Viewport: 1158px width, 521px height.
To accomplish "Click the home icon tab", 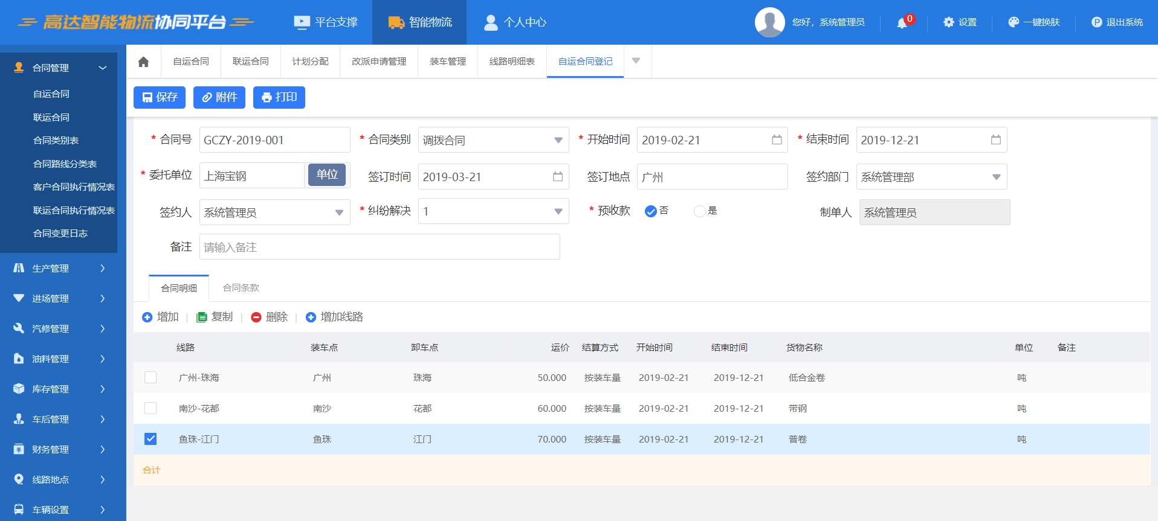I will coord(143,62).
